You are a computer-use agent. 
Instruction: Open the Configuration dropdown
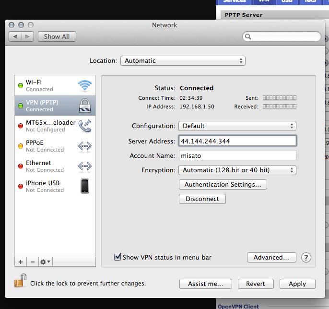[x=237, y=126]
